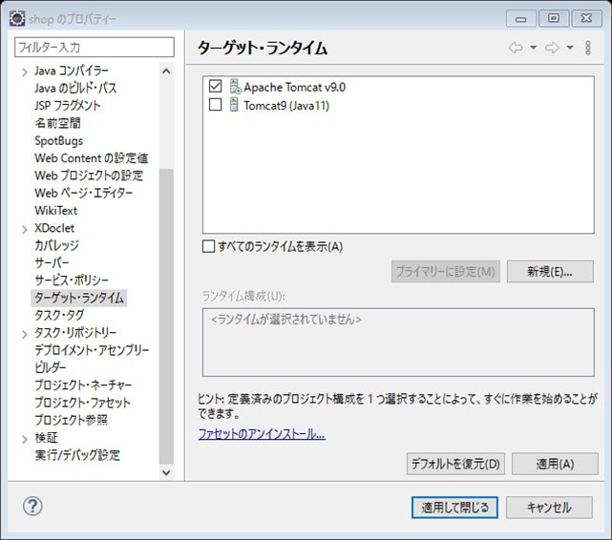Click the back navigation arrow icon

coord(516,48)
